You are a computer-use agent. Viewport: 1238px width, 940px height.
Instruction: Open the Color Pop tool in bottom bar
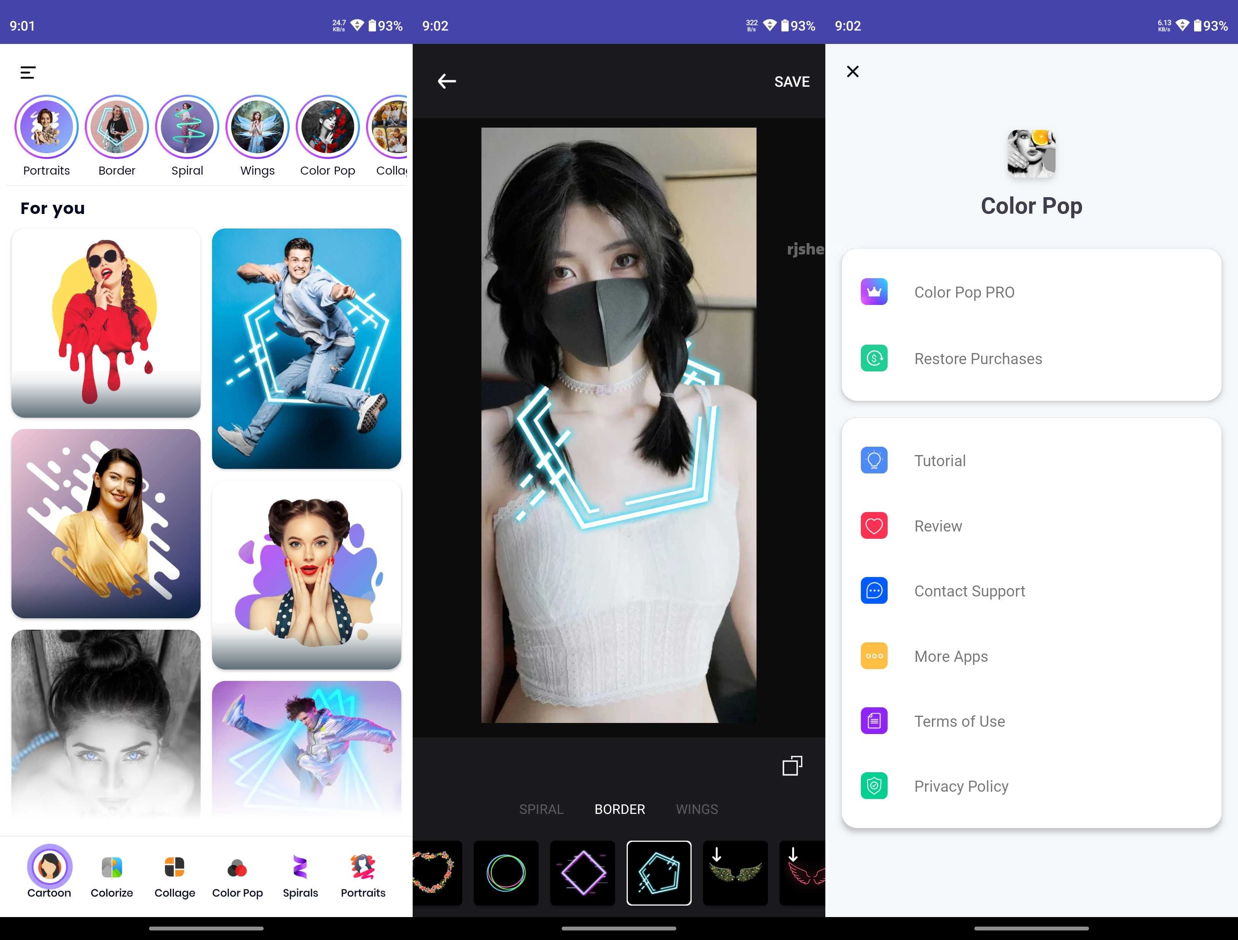[x=237, y=876]
